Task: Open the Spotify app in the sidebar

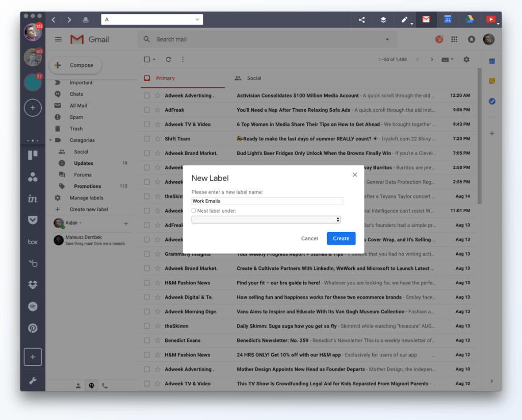Action: click(x=33, y=307)
